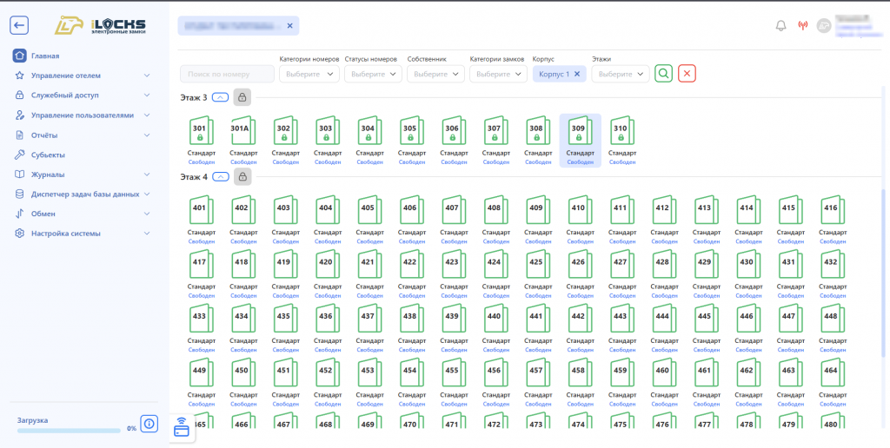Collapse the Этаж 3 floor section
Screen dimensions: 890x448
pyautogui.click(x=220, y=97)
